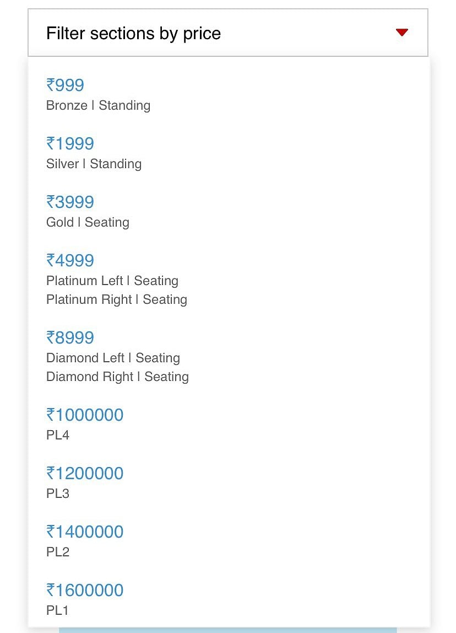Choose the PL4 section label

point(58,435)
